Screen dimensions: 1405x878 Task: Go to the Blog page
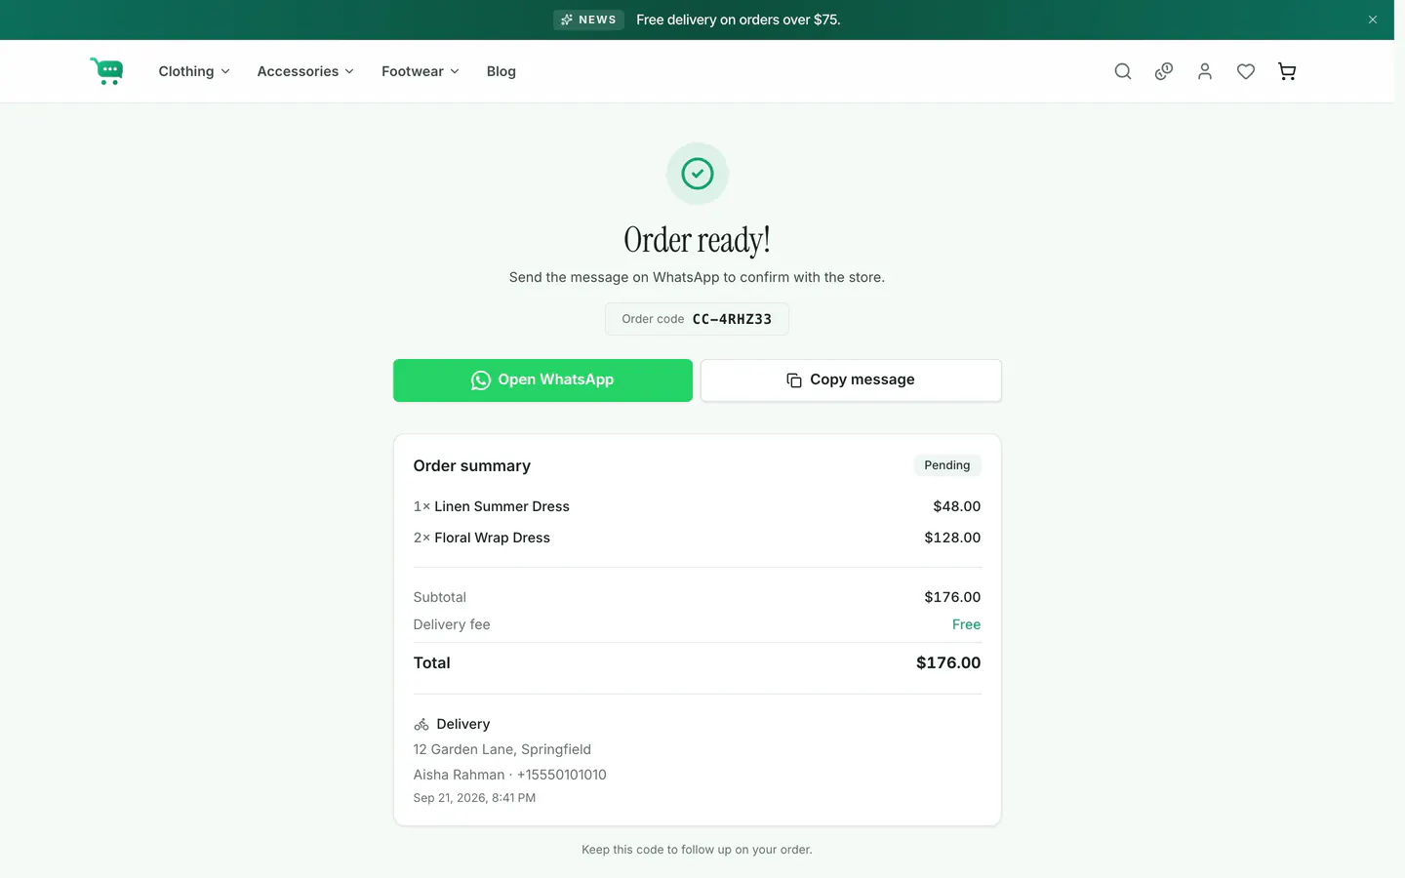502,71
